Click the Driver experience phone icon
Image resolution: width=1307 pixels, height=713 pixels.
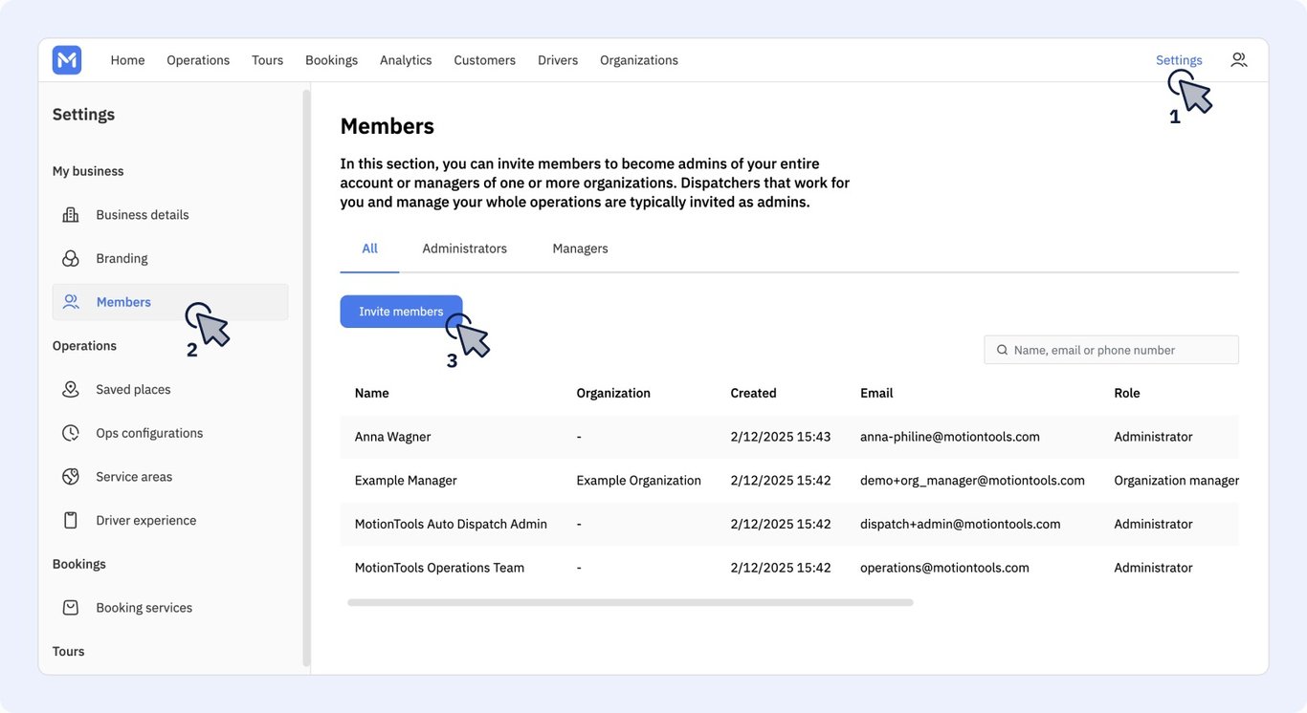(x=71, y=521)
